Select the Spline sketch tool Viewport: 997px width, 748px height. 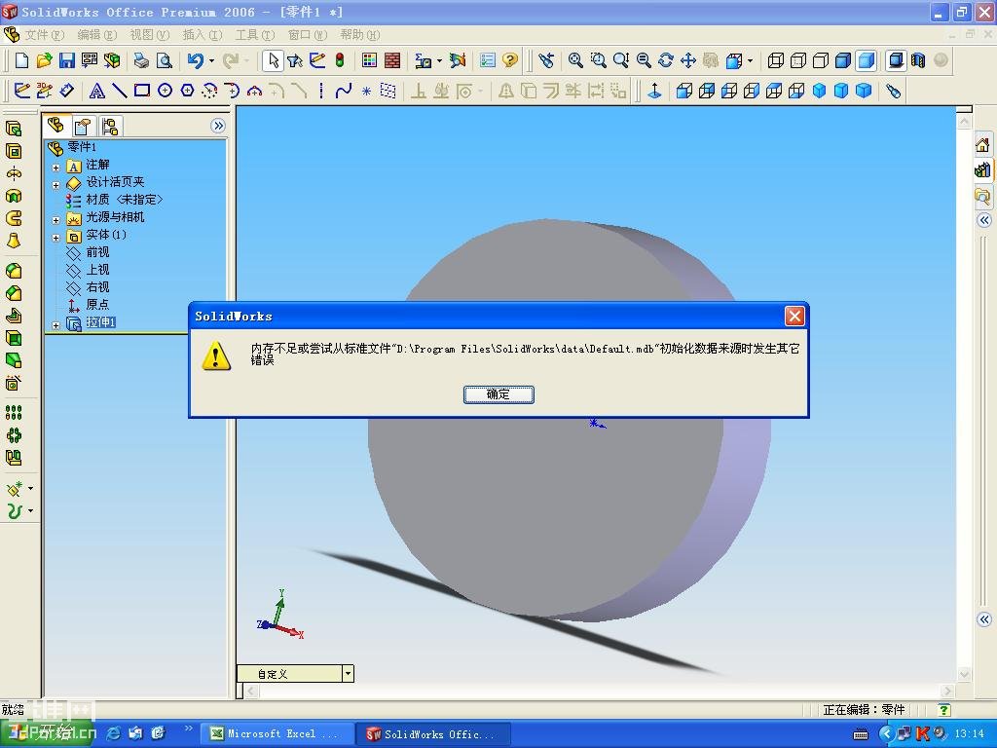[344, 91]
